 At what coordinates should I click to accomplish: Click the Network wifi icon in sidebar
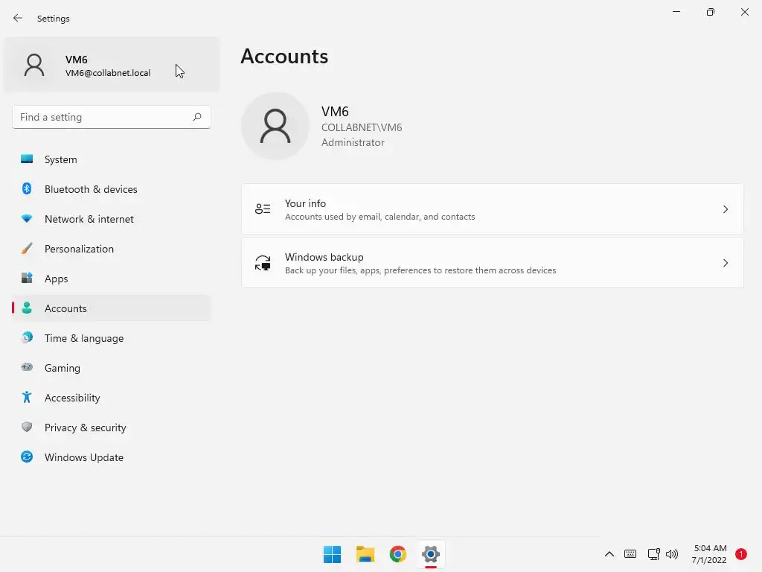pyautogui.click(x=27, y=218)
